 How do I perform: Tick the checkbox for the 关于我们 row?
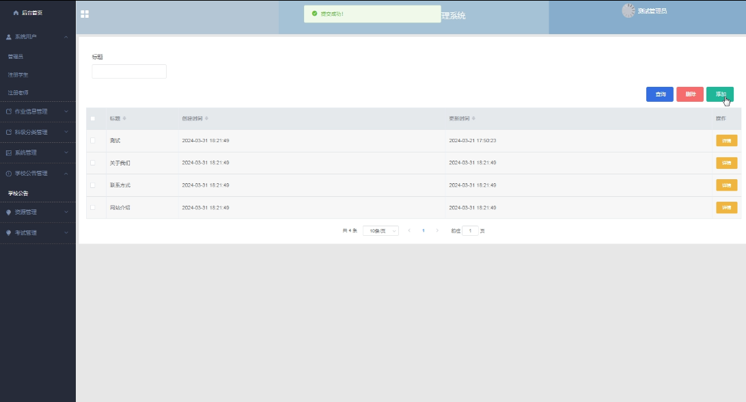click(93, 163)
